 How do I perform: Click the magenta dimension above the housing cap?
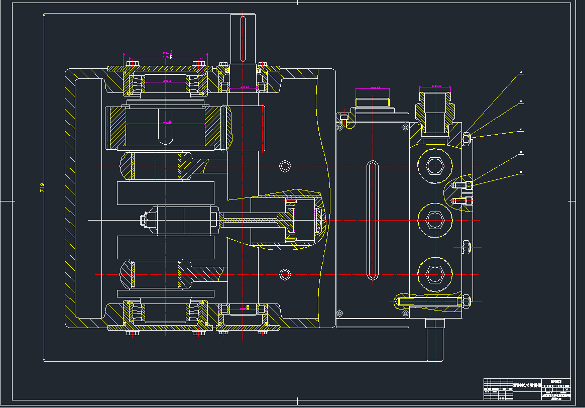tap(373, 88)
